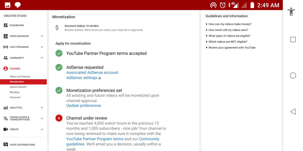
Task: Click the red step 4 circle
Action: coord(59,118)
